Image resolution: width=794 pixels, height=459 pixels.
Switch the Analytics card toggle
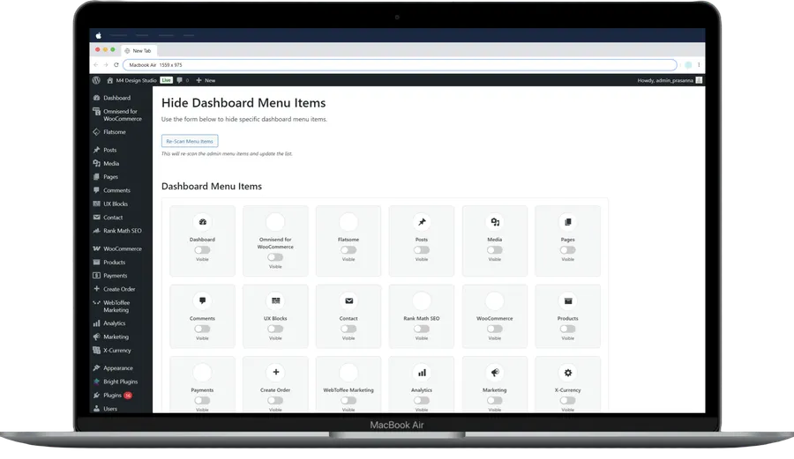(422, 400)
